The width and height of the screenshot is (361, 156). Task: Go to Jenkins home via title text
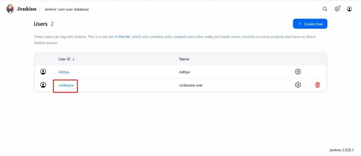coord(27,9)
